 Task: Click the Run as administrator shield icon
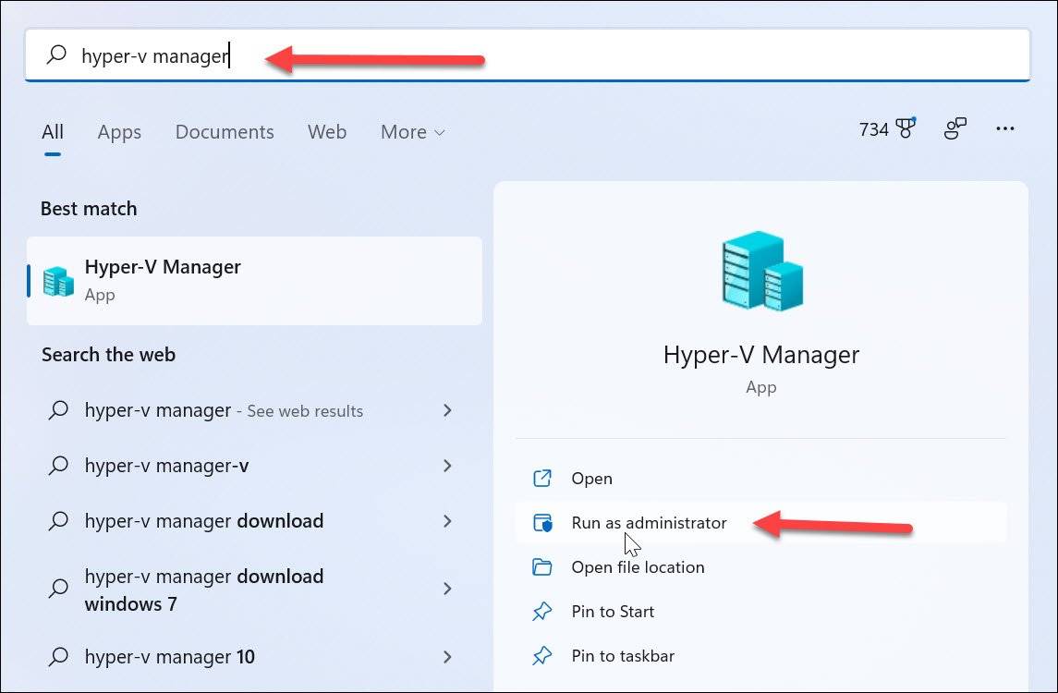[542, 523]
